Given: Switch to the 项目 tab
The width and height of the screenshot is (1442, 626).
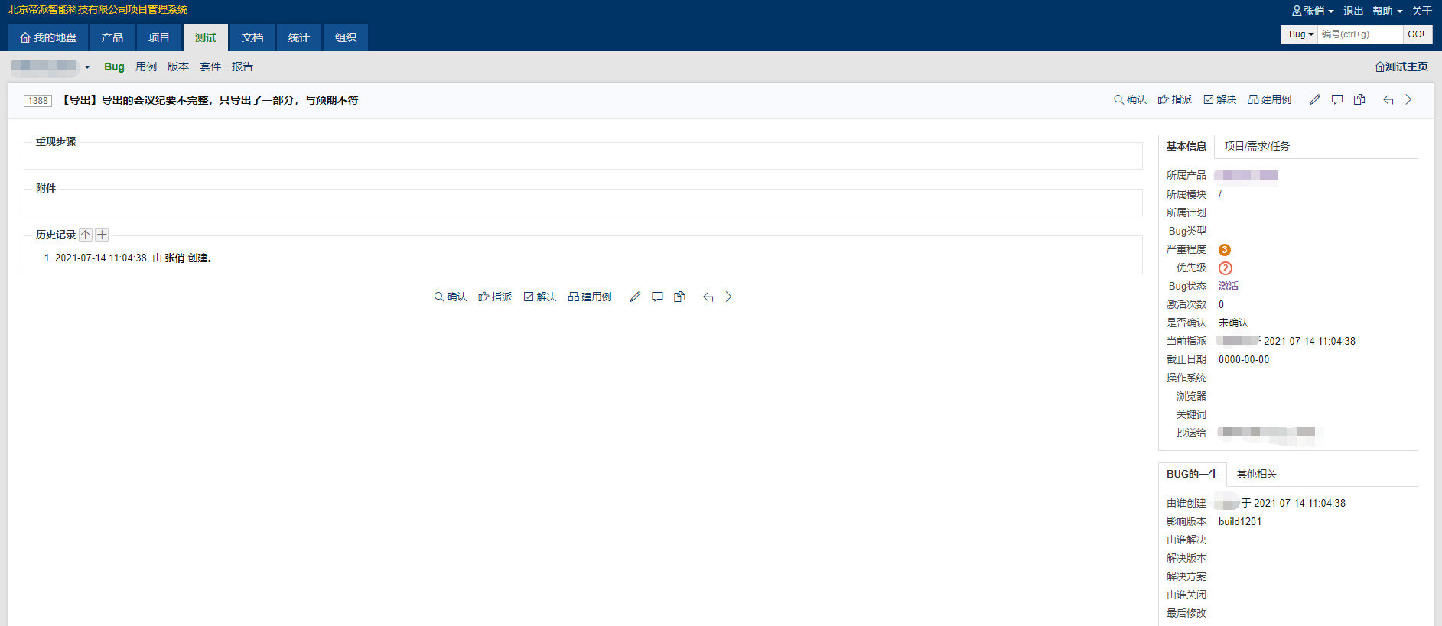Looking at the screenshot, I should tap(159, 37).
